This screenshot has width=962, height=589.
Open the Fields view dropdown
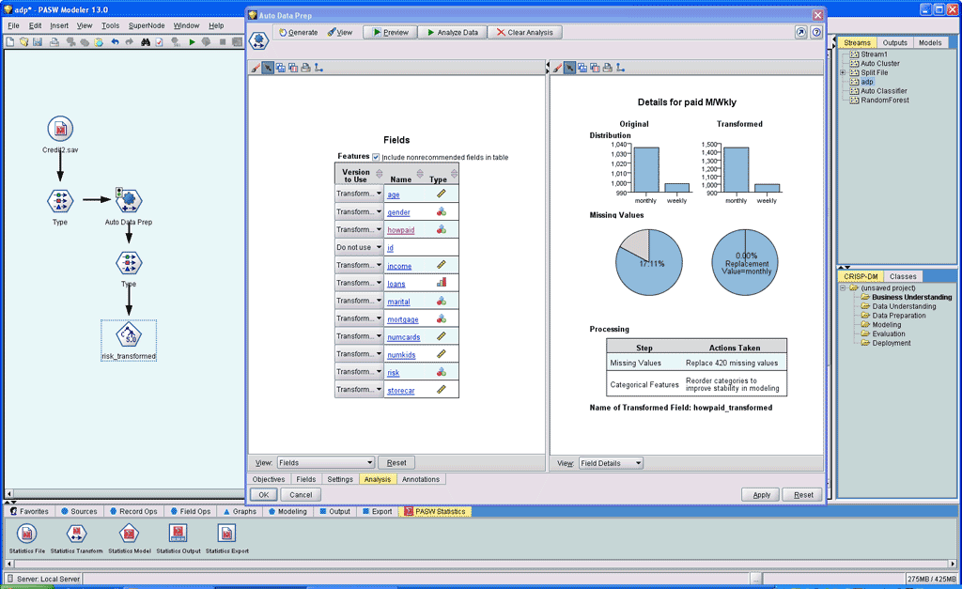point(325,462)
